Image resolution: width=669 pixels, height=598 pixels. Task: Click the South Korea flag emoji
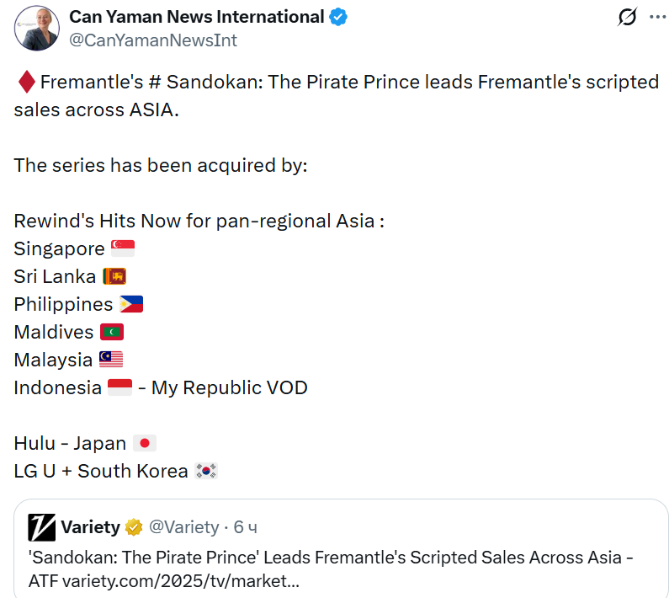tap(206, 471)
